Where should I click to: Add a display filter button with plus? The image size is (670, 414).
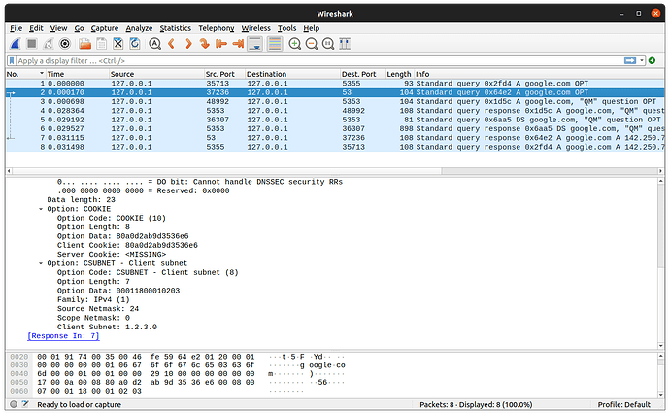(x=653, y=60)
